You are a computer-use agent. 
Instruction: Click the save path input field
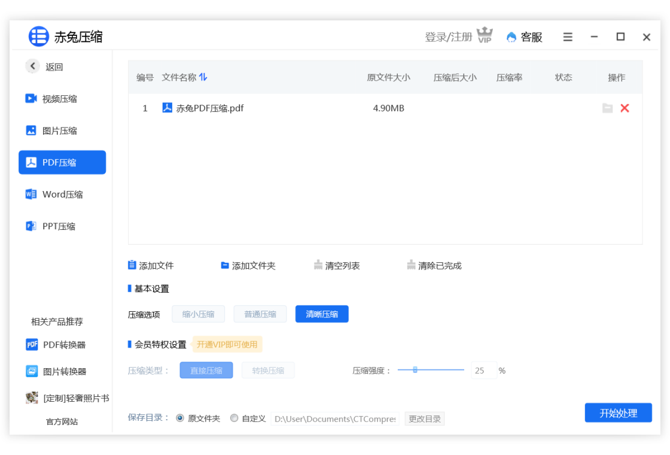pos(335,418)
